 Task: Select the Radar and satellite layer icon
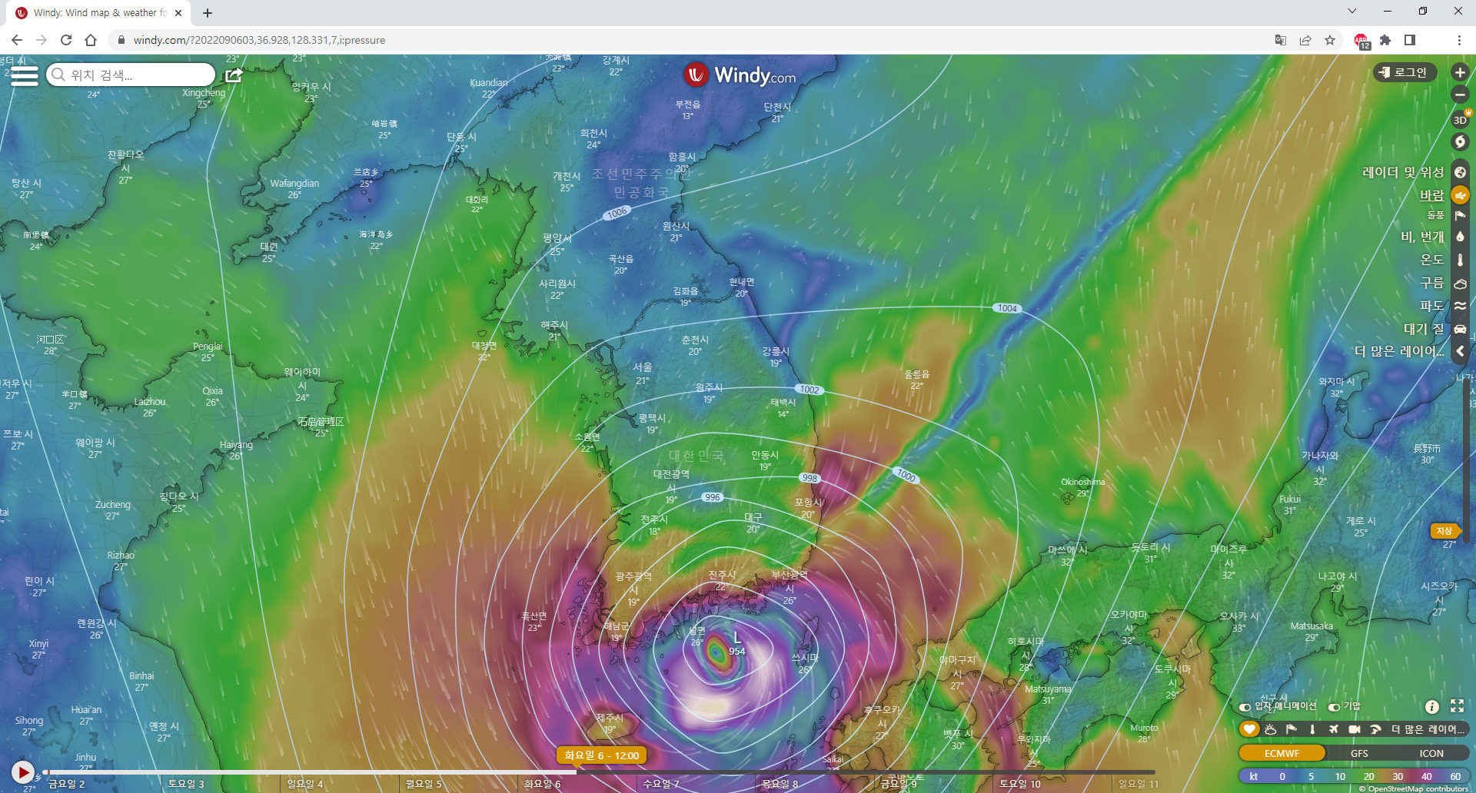[1460, 172]
